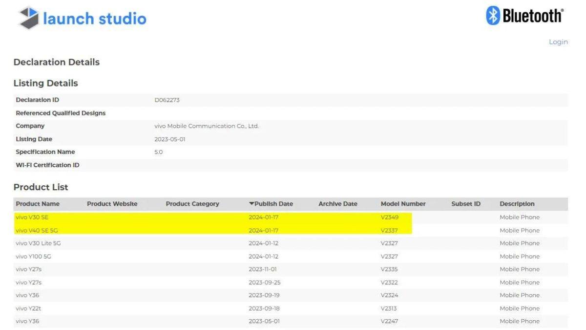Select vivo Y36 row published 2023-09-19
The width and height of the screenshot is (586, 330).
coord(291,295)
